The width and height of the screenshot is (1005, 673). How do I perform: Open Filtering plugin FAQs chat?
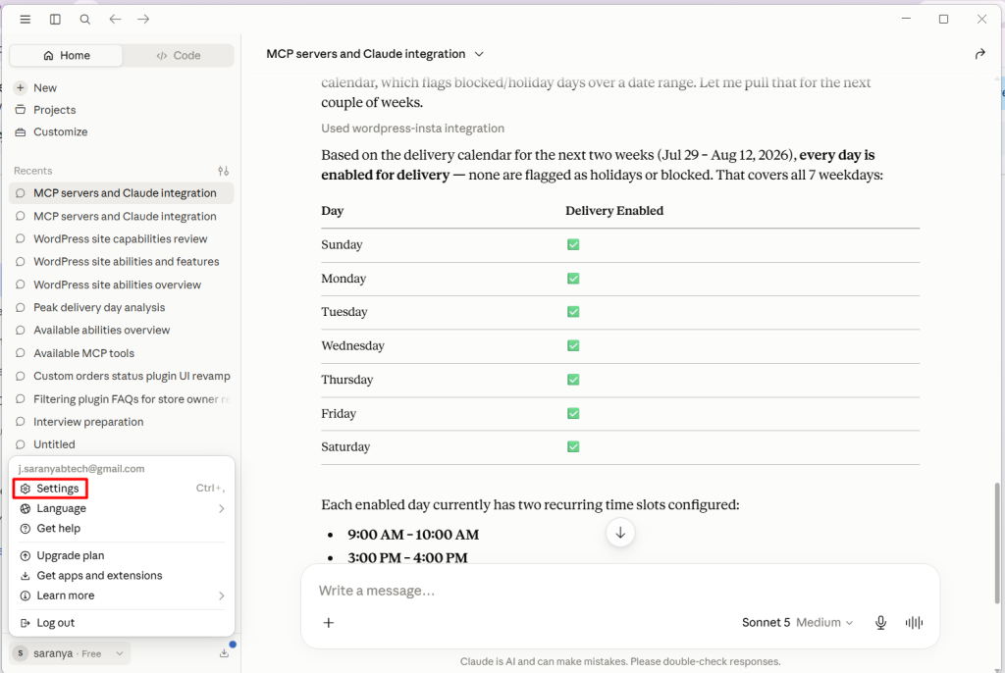coord(122,399)
